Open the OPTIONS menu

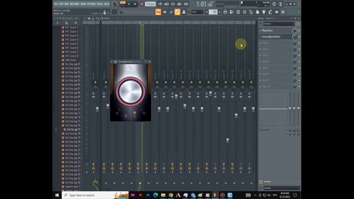point(91,4)
